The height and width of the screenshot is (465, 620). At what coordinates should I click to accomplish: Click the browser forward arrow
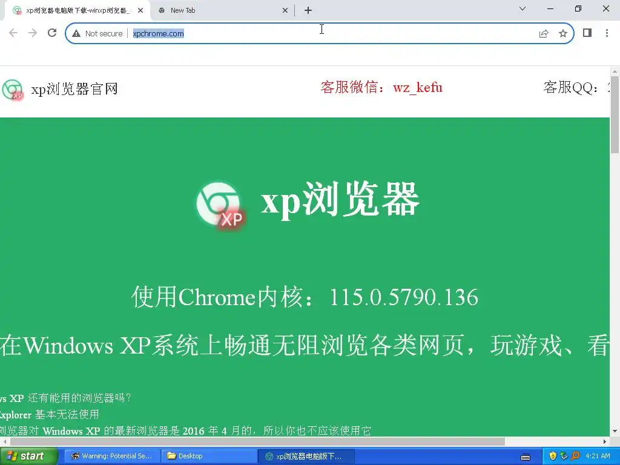tap(33, 33)
